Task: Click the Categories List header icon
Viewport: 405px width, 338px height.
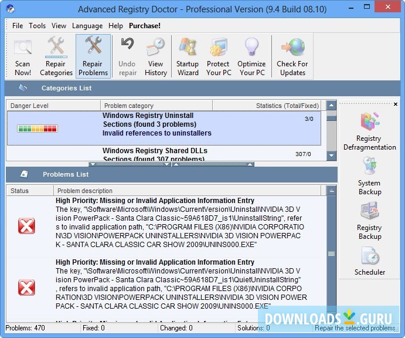Action: click(x=23, y=88)
